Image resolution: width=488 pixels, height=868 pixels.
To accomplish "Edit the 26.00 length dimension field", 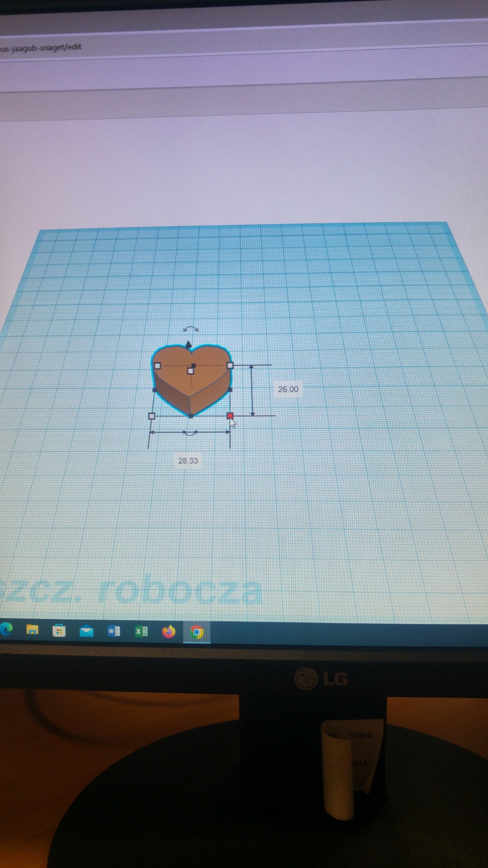I will coord(288,389).
